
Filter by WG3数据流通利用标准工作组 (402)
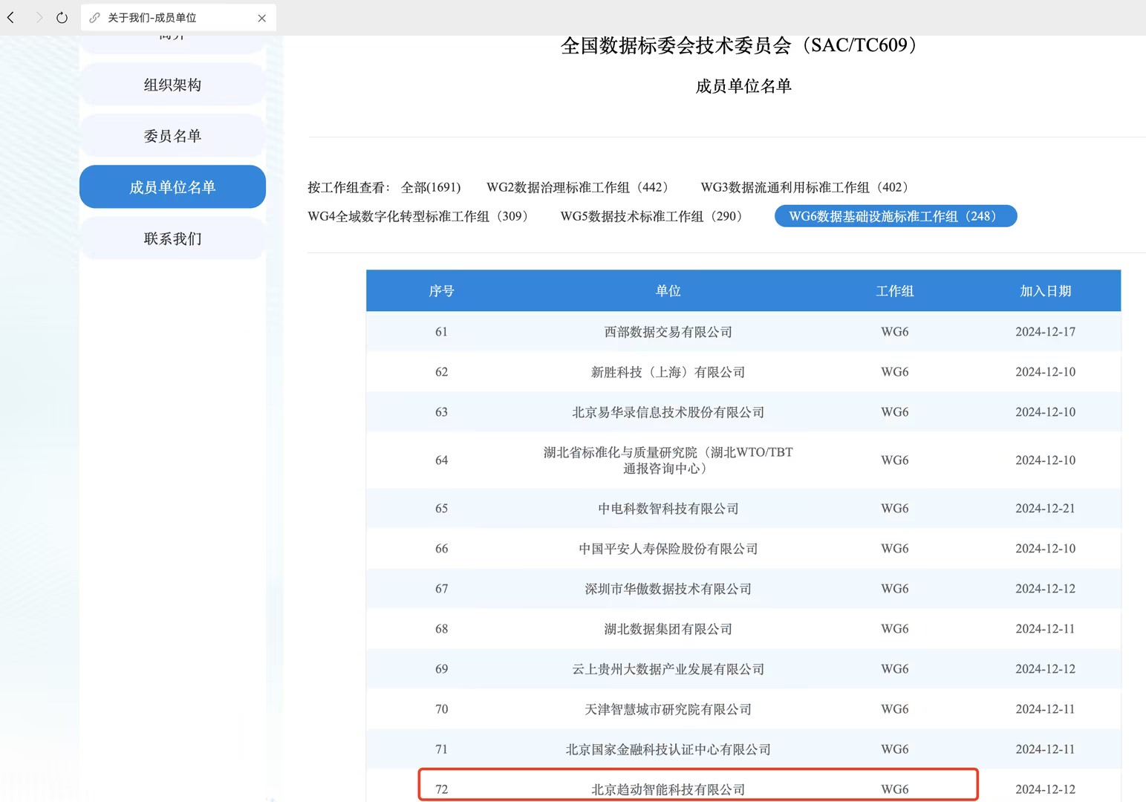807,187
